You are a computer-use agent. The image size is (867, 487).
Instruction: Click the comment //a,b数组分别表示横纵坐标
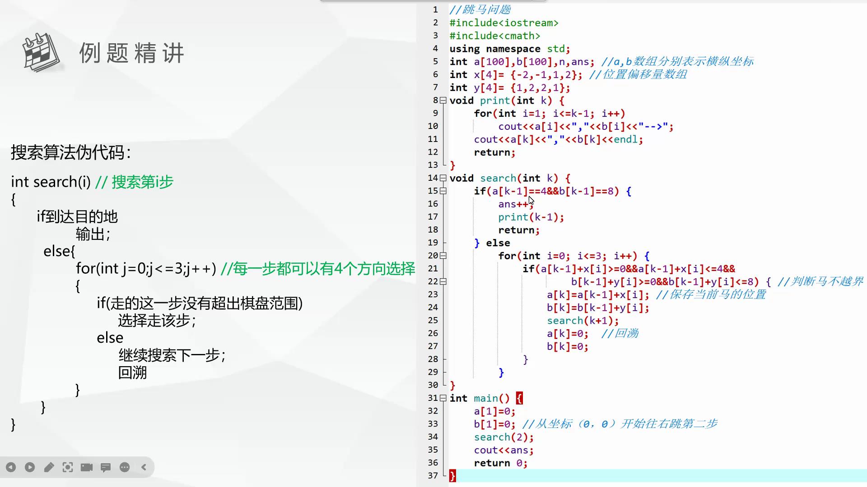(x=677, y=61)
